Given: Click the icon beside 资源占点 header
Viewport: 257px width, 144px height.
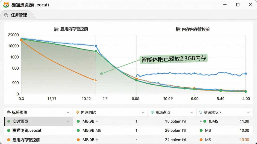Looking at the screenshot, I should point(152,112).
